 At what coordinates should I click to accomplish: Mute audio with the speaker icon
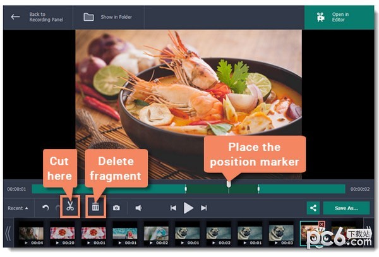[138, 207]
